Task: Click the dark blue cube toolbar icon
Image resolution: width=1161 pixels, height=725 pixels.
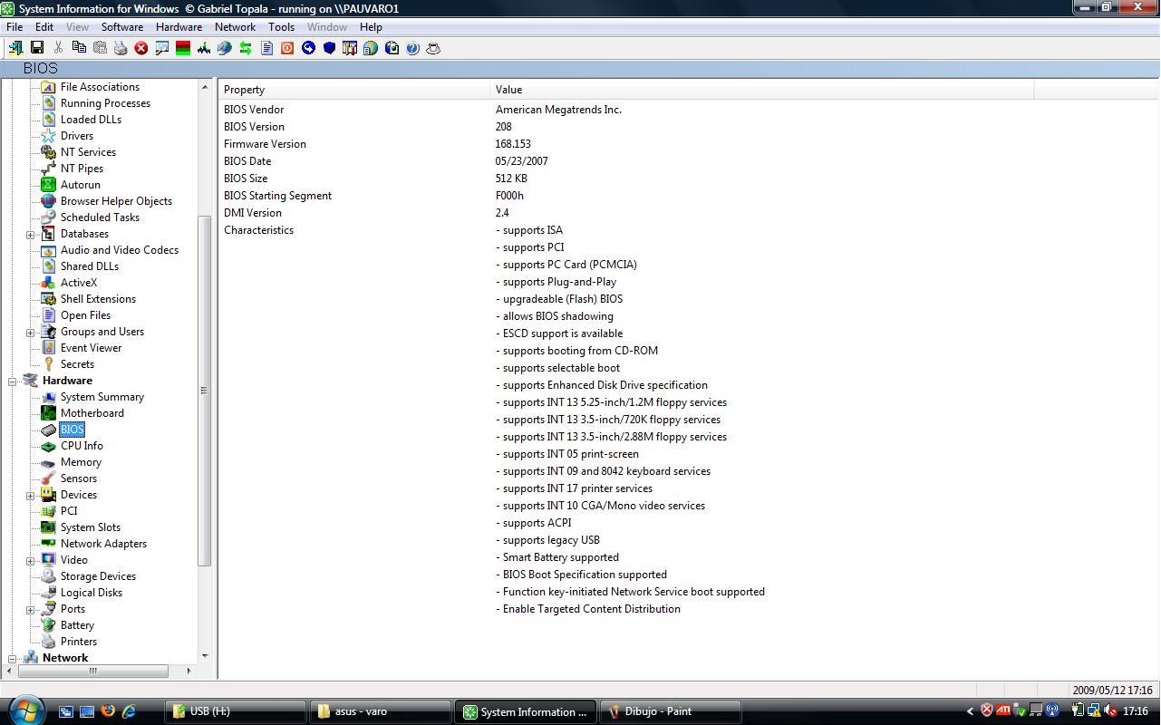Action: [329, 48]
